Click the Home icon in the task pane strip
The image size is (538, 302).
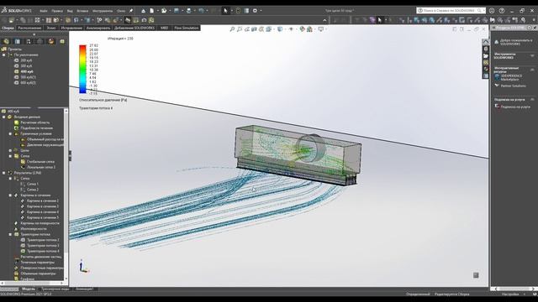click(486, 43)
